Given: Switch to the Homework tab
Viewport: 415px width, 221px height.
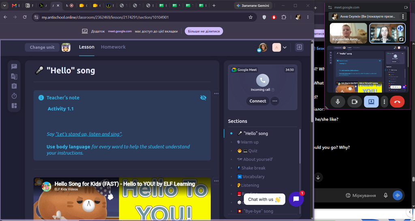Looking at the screenshot, I should pyautogui.click(x=113, y=47).
